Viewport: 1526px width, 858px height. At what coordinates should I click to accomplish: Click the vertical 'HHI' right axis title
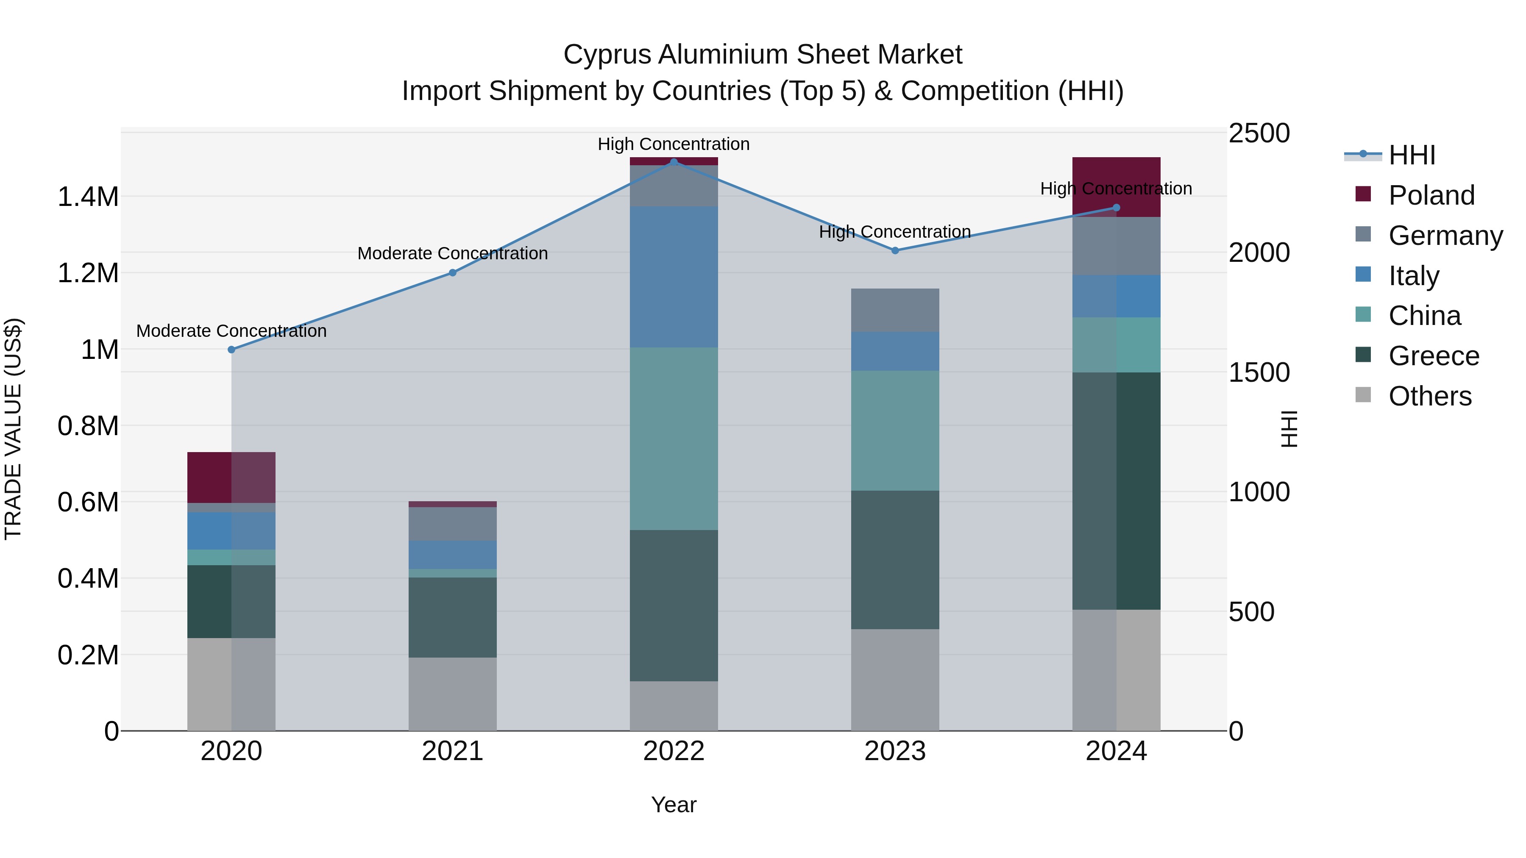click(x=1289, y=429)
